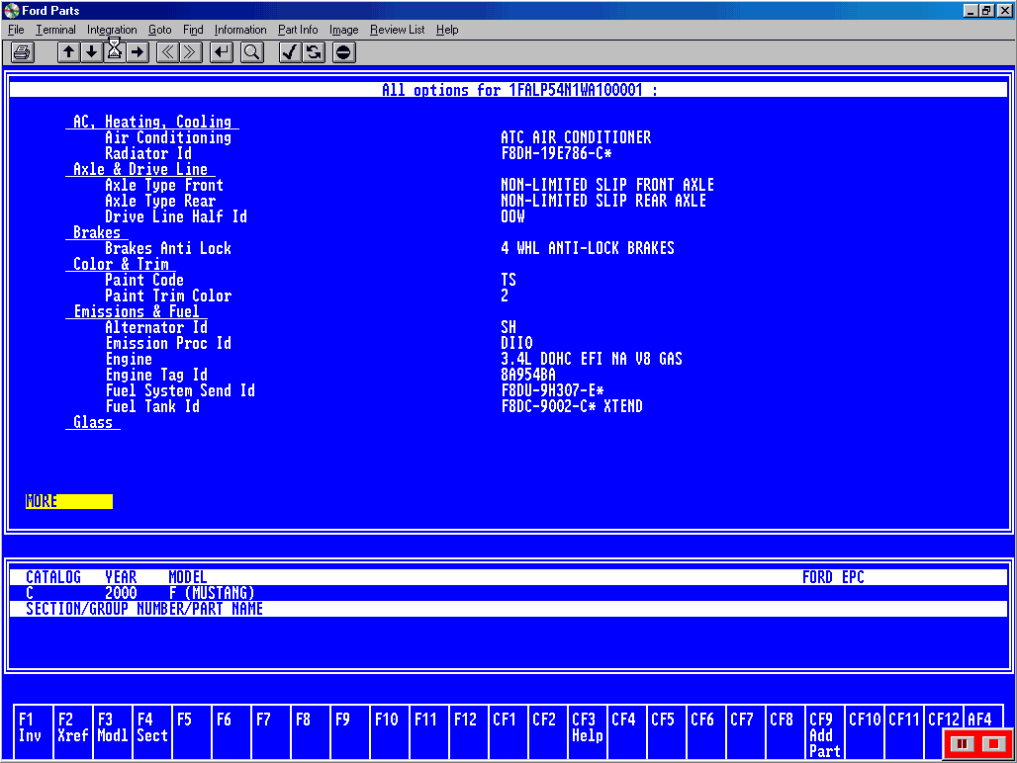This screenshot has height=763, width=1017.
Task: Click the FORD EPC label
Action: [833, 577]
